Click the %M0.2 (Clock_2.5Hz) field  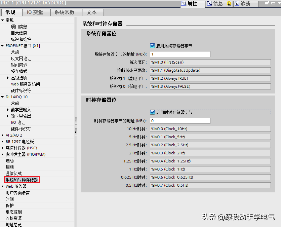tap(210, 145)
